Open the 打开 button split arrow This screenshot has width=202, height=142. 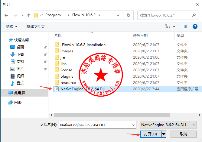(164, 134)
